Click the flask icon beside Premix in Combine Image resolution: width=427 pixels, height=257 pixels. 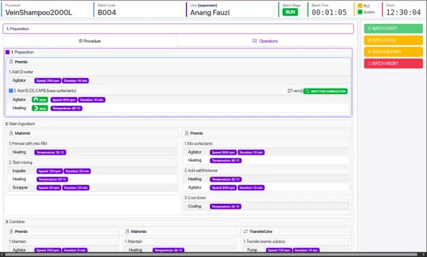[11, 231]
